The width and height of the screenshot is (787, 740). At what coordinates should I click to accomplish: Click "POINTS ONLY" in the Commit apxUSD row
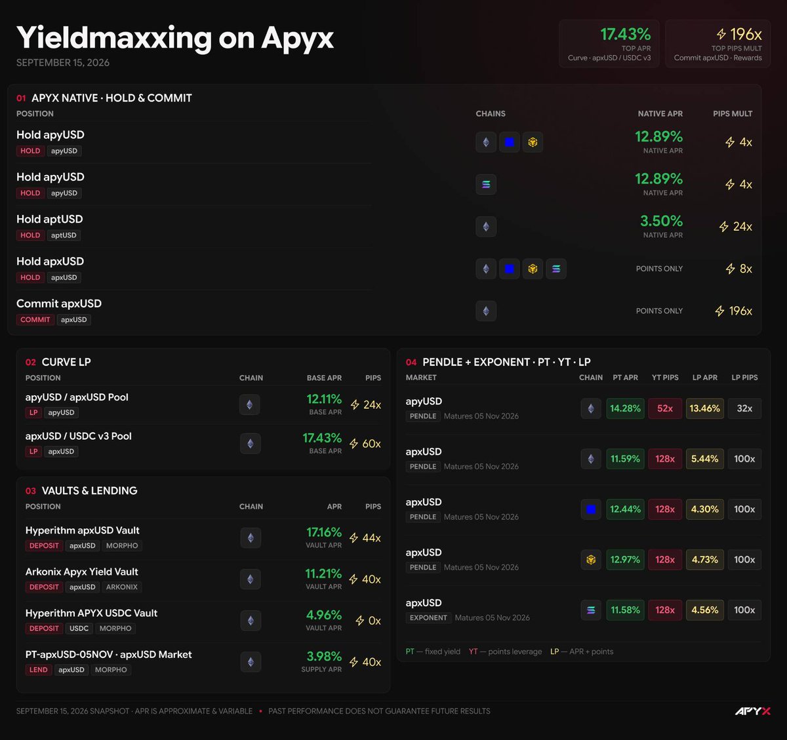(659, 311)
